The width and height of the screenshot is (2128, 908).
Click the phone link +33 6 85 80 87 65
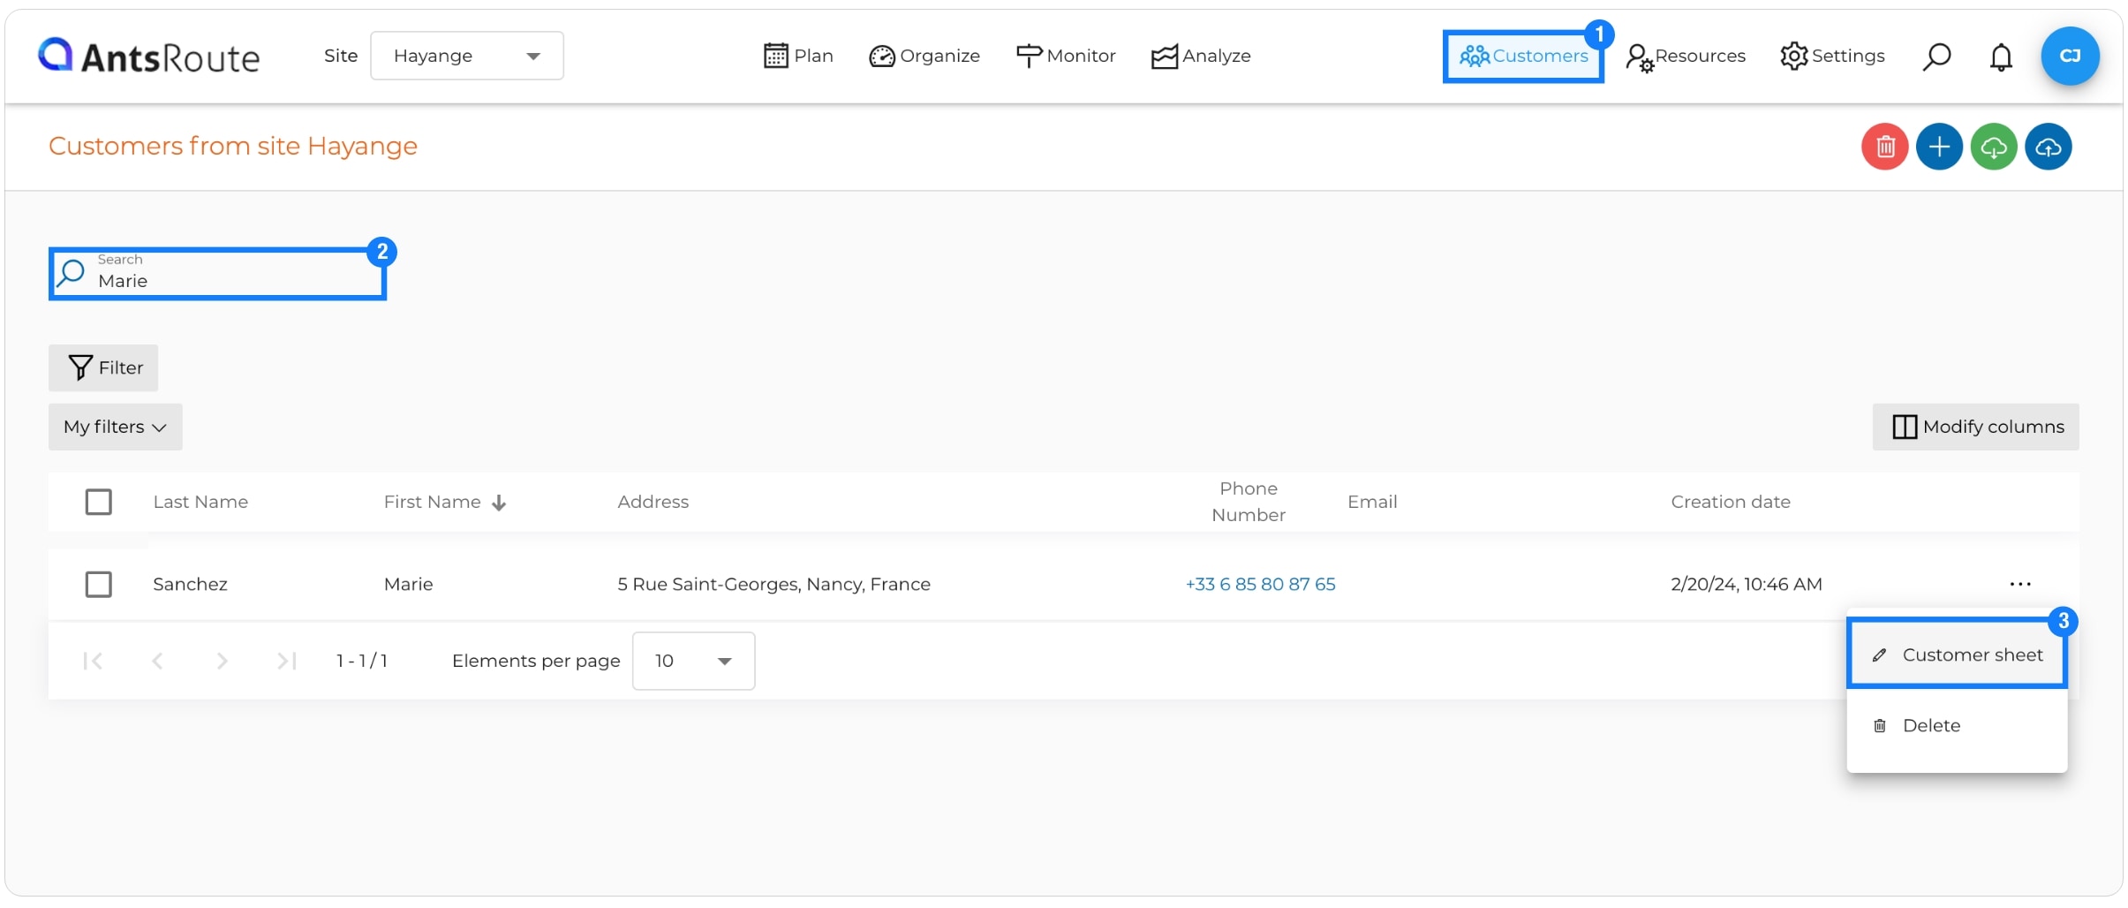(x=1260, y=584)
